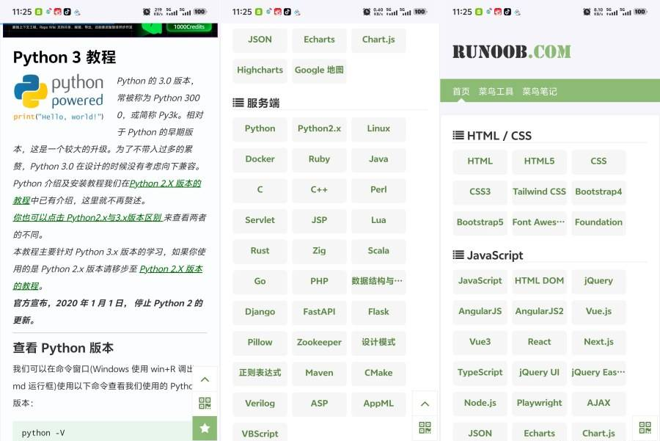Tap the back-to-top arrow beside the AppML button
This screenshot has height=441, width=660.
[425, 404]
